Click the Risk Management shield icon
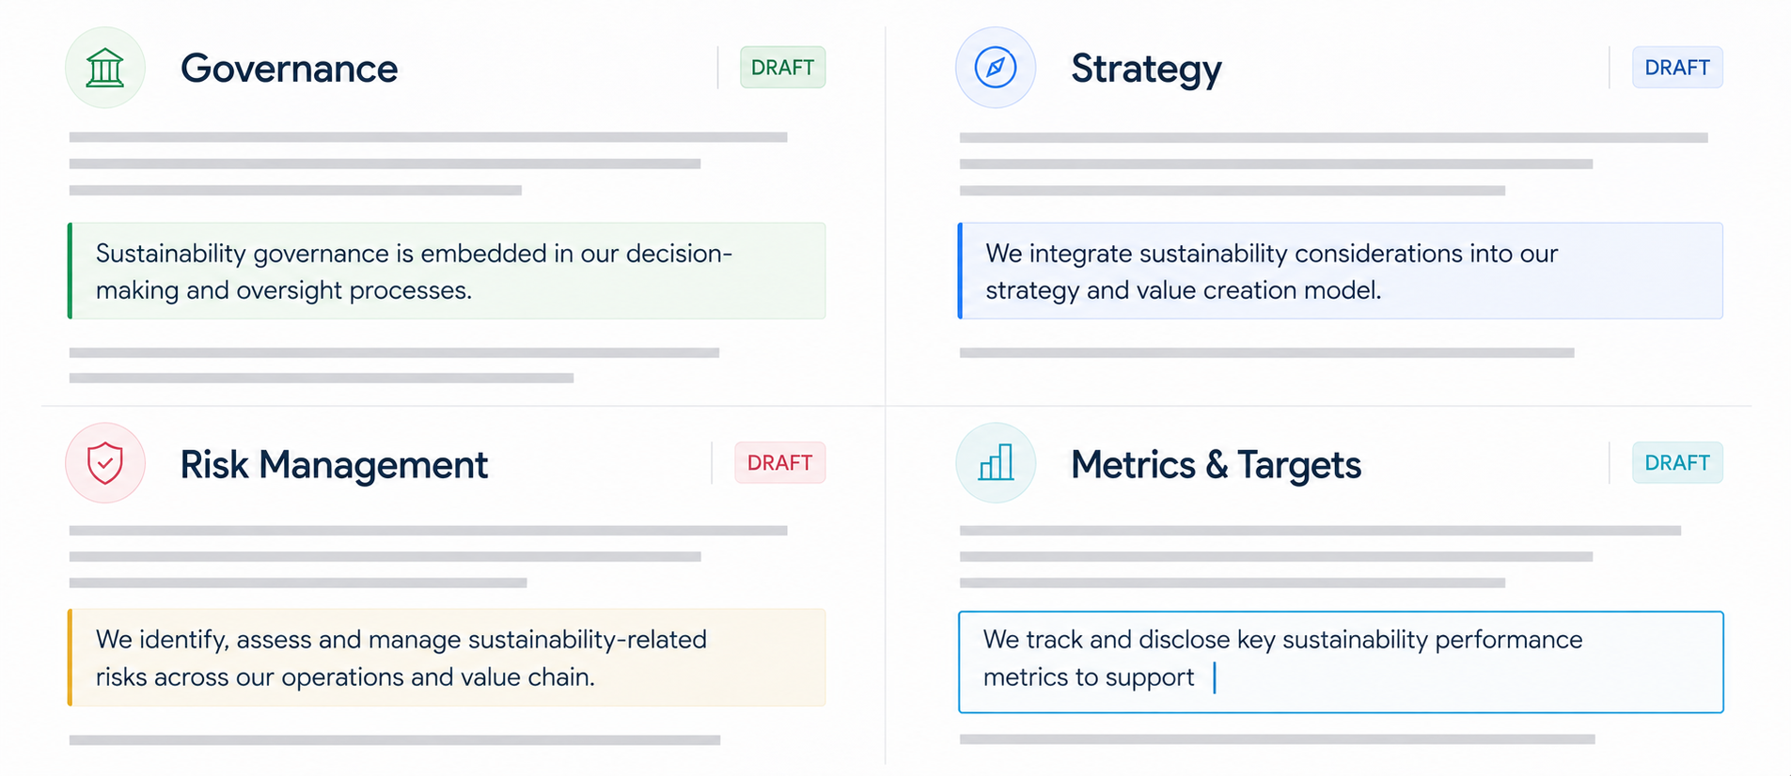The height and width of the screenshot is (776, 1791). click(x=104, y=463)
